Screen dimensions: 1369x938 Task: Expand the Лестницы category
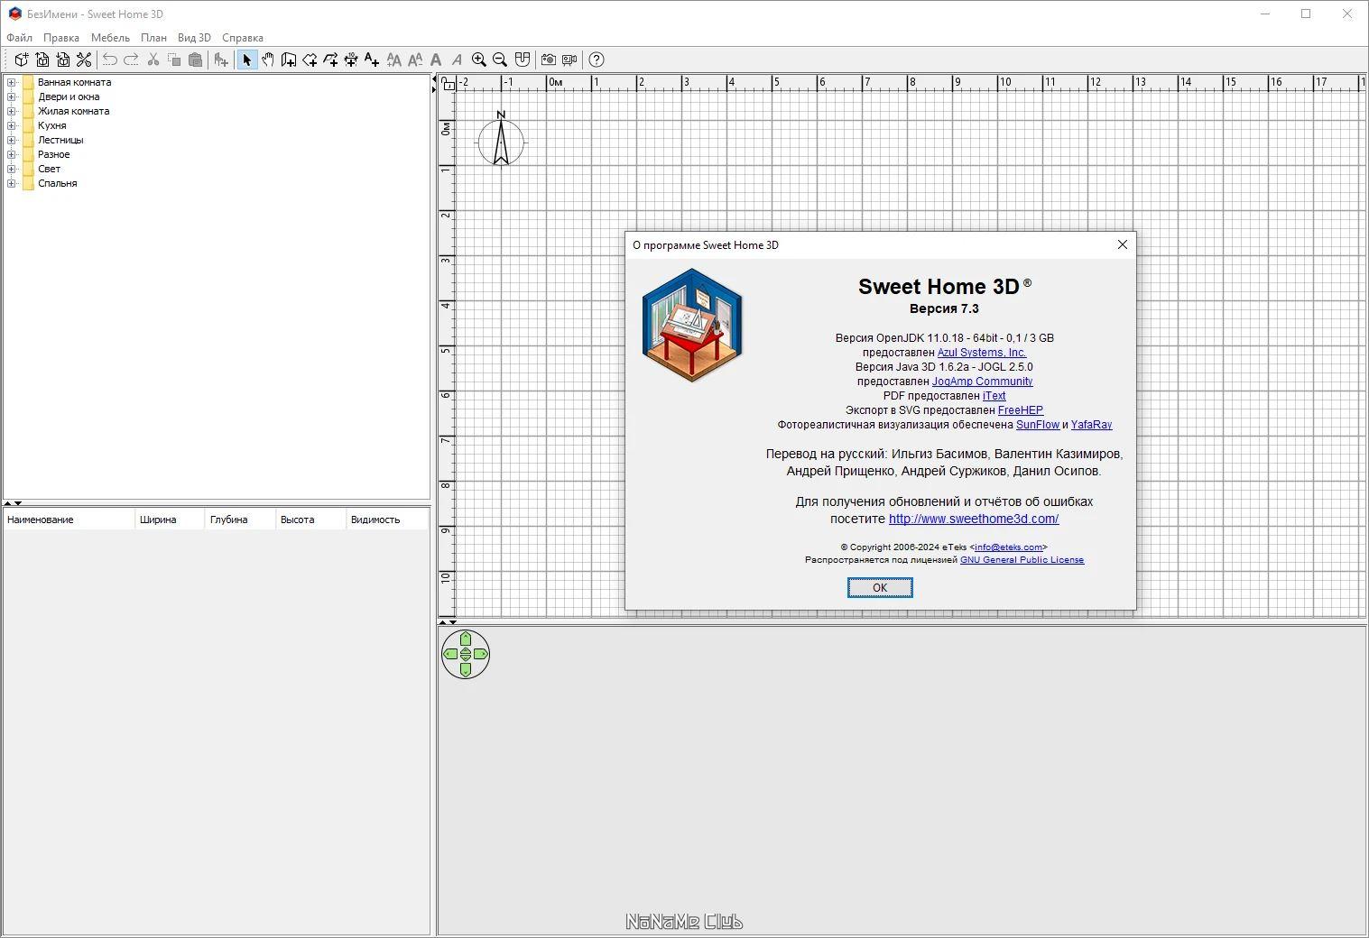coord(12,140)
